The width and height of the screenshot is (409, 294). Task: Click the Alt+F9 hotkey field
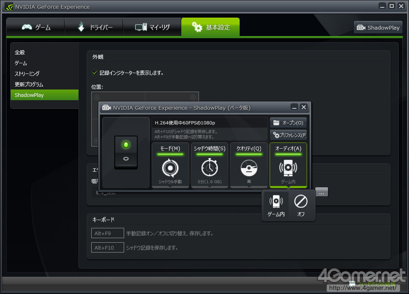coord(107,233)
